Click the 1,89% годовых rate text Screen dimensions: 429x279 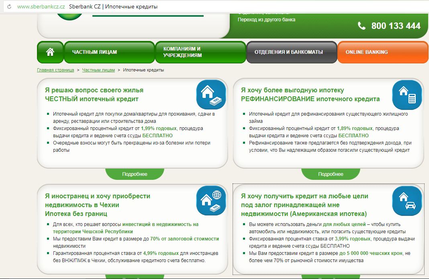point(355,128)
